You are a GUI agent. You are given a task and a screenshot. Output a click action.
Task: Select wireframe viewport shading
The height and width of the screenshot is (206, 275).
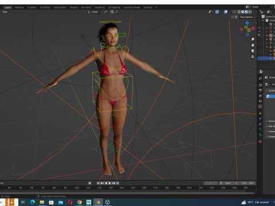[x=239, y=12]
